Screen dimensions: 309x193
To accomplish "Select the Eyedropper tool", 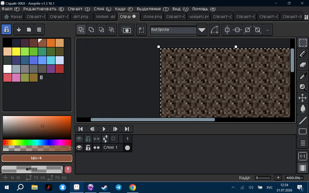I will 303,76.
